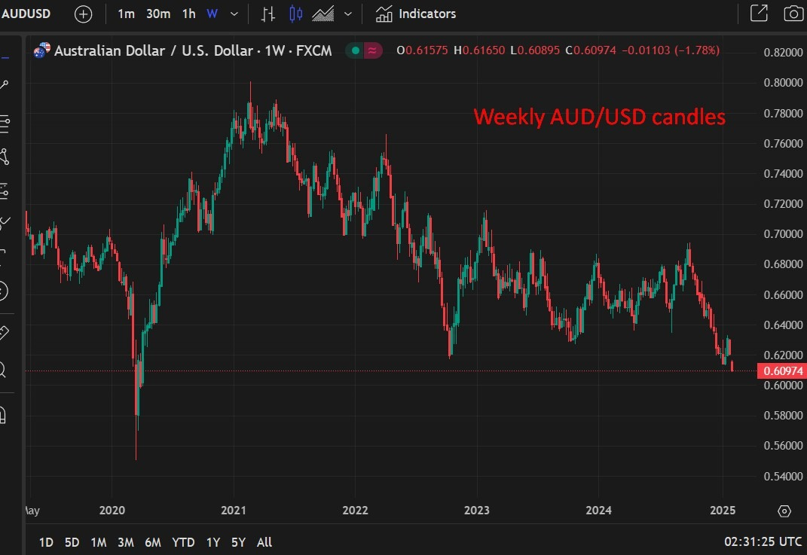Open the Indicators menu

(415, 14)
